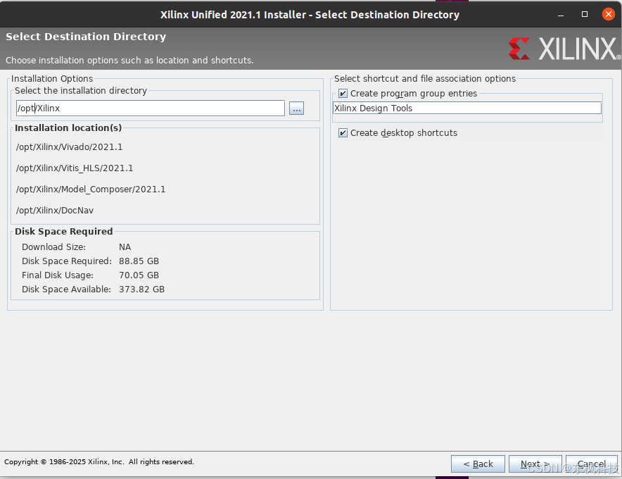The image size is (622, 479).
Task: Cancel the installer
Action: click(x=592, y=464)
